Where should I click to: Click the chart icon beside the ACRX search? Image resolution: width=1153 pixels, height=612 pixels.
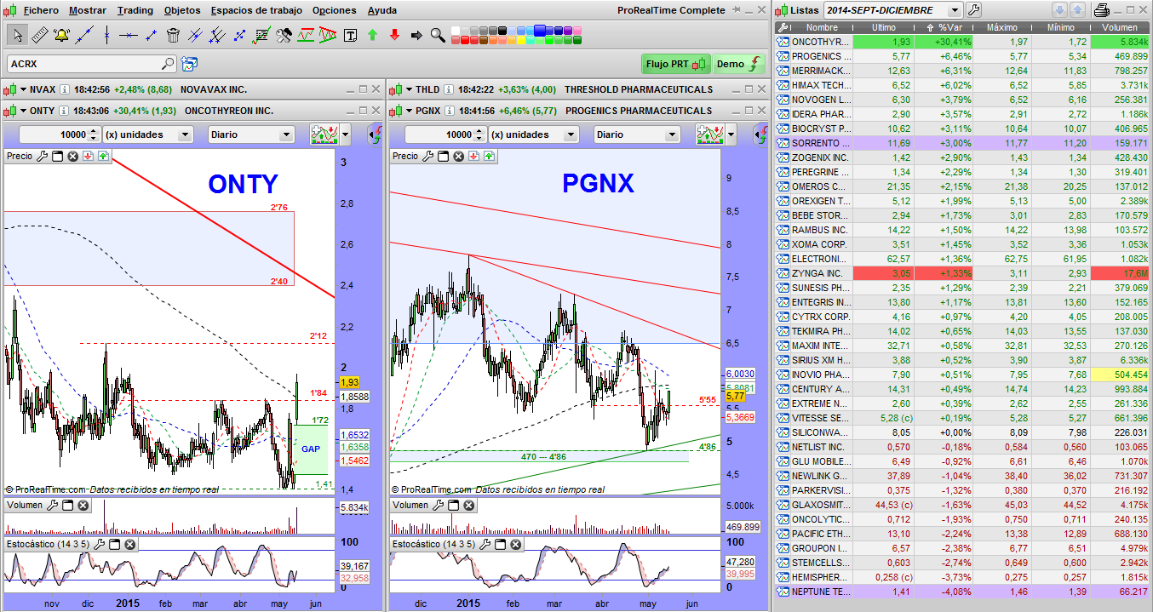[189, 63]
